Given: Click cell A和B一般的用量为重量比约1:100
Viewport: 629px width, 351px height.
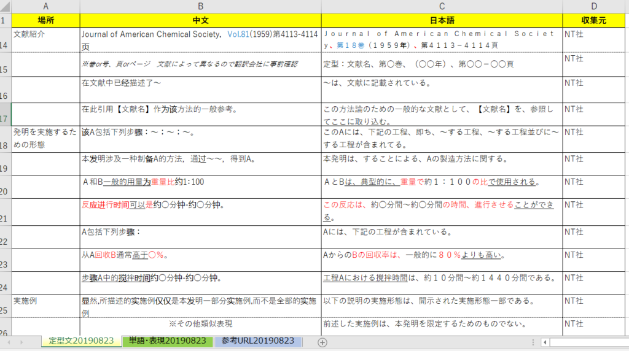Looking at the screenshot, I should tap(201, 187).
